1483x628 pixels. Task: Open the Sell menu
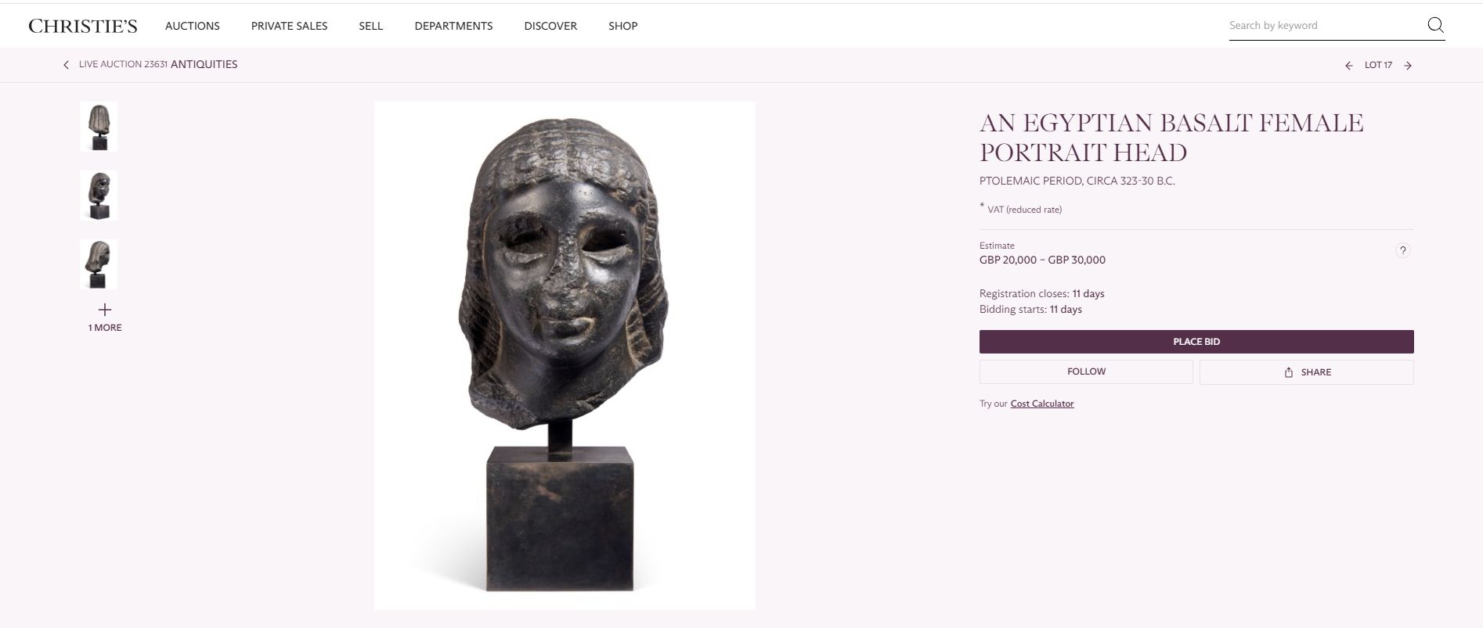pos(370,26)
